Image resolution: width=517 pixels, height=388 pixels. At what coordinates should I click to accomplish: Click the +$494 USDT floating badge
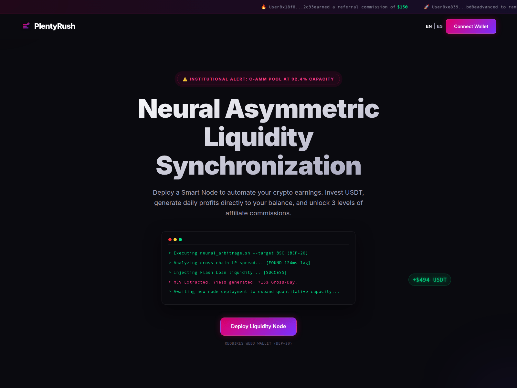[430, 280]
